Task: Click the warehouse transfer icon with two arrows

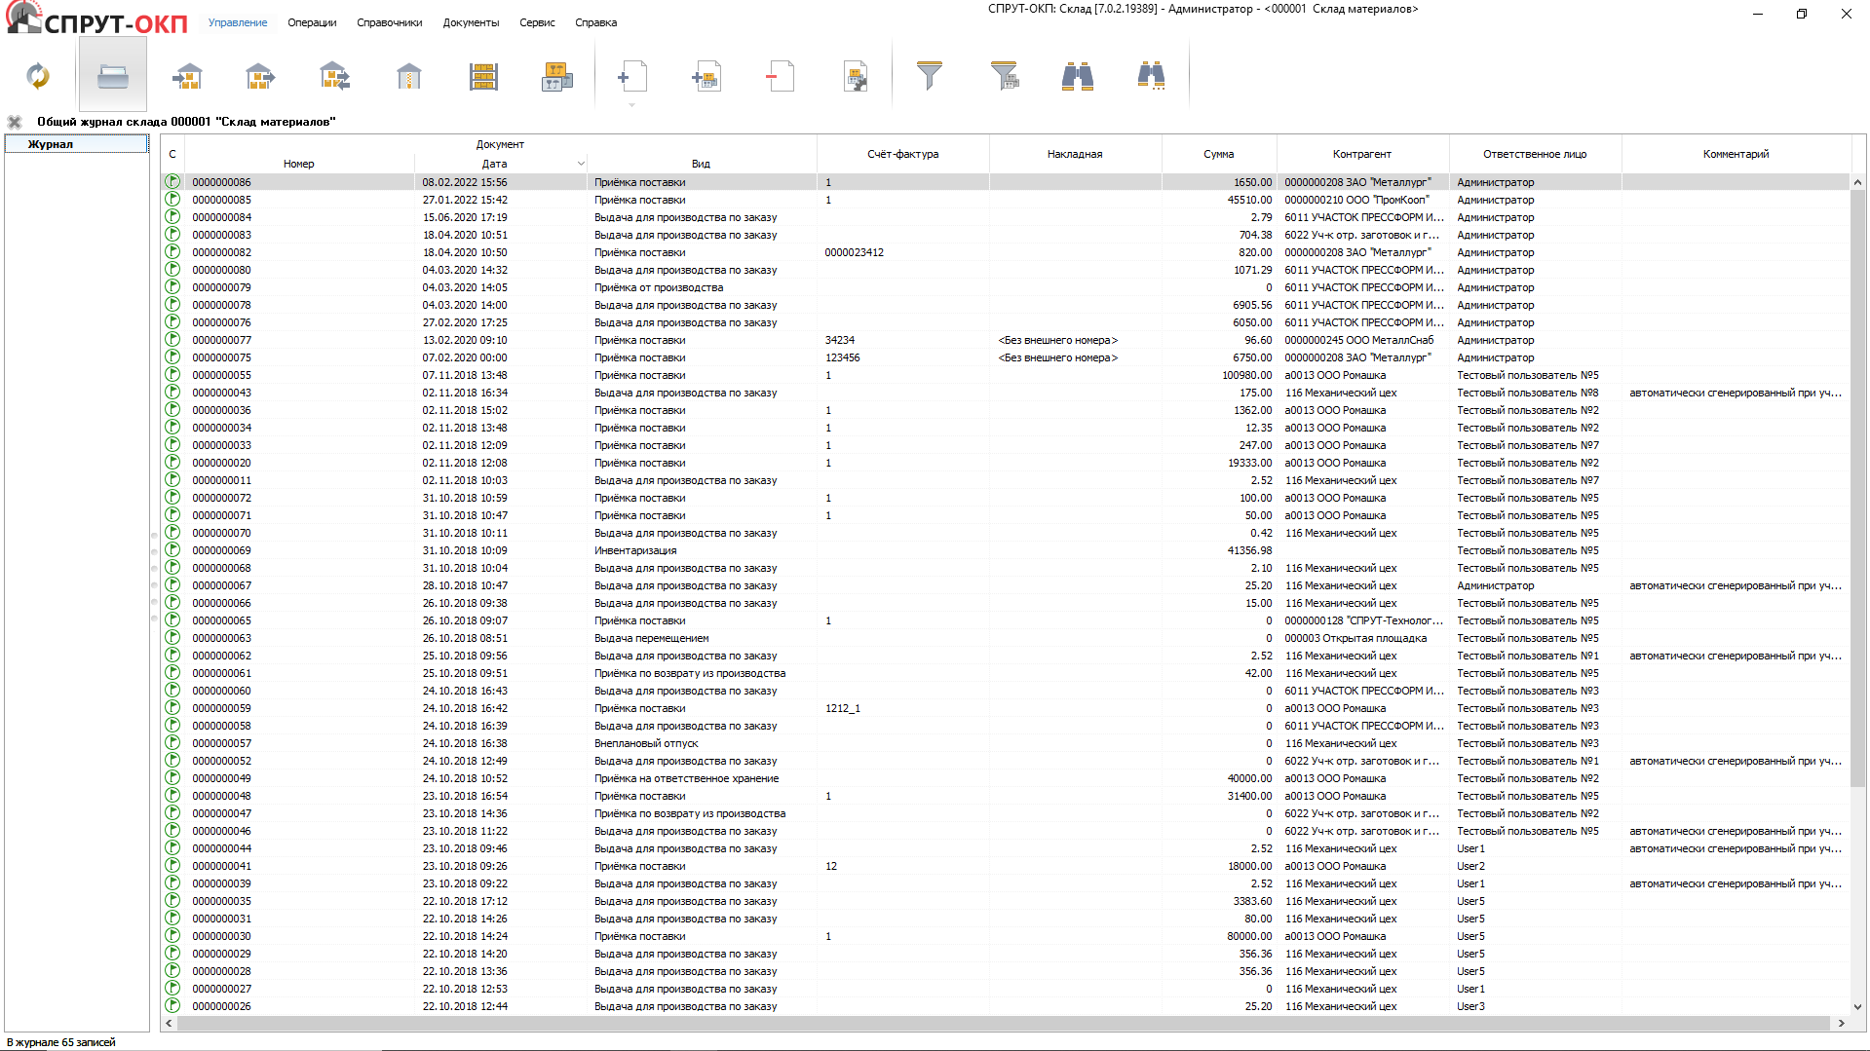Action: 334,76
